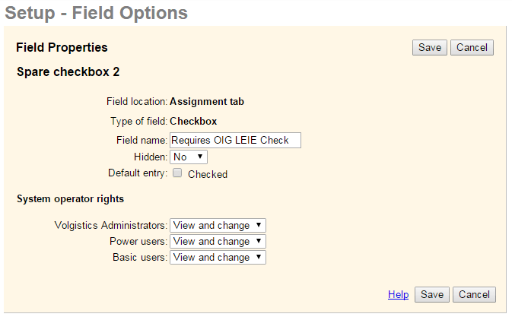
Task: Click the 'Setup - Field Options' page title
Action: [96, 13]
